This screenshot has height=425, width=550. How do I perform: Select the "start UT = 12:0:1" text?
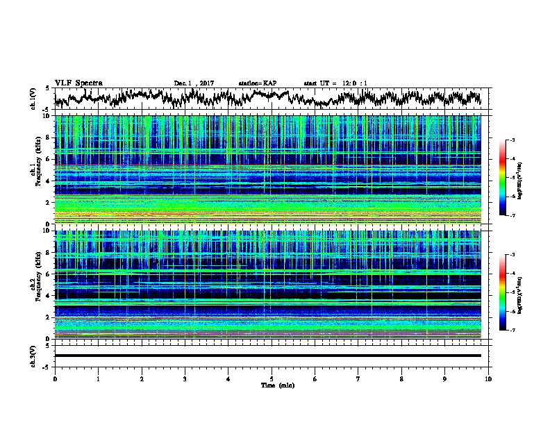335,83
